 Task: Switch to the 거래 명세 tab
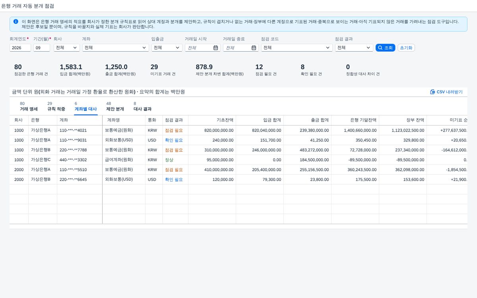tap(29, 106)
